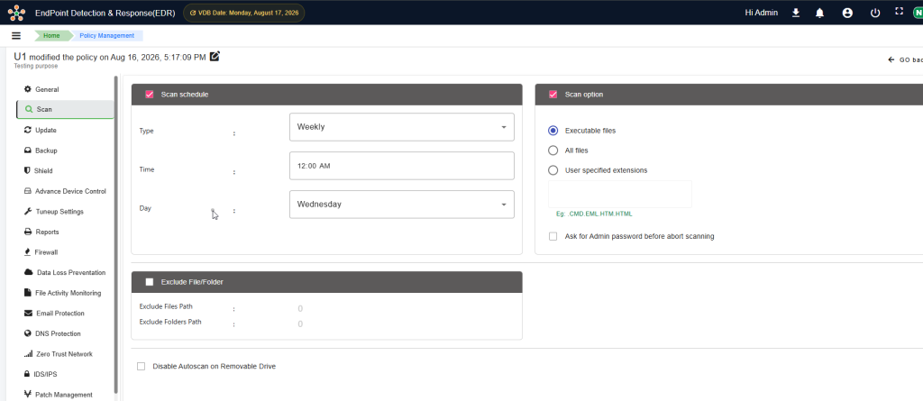Click the Exclude Files Path count value
Viewport: 923px width, 401px height.
click(x=300, y=308)
